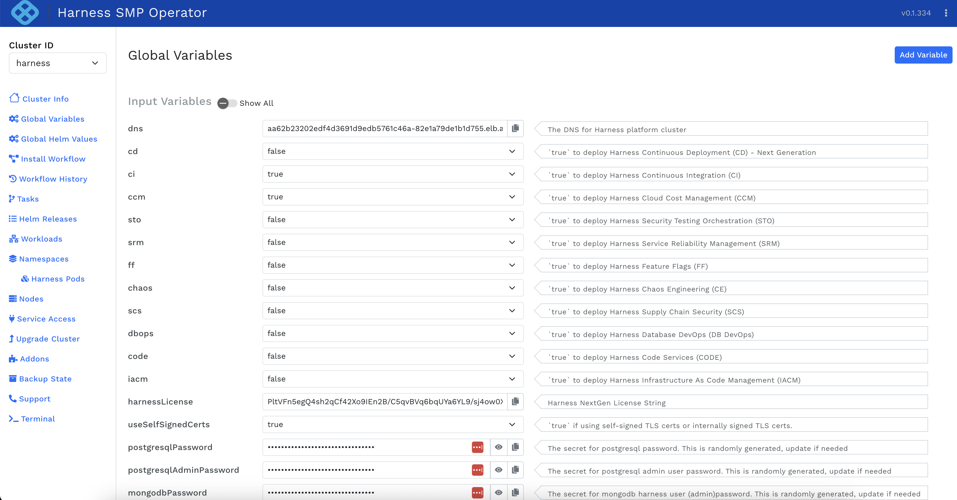Click the Global Helm Values gears icon
The image size is (957, 500).
click(14, 139)
